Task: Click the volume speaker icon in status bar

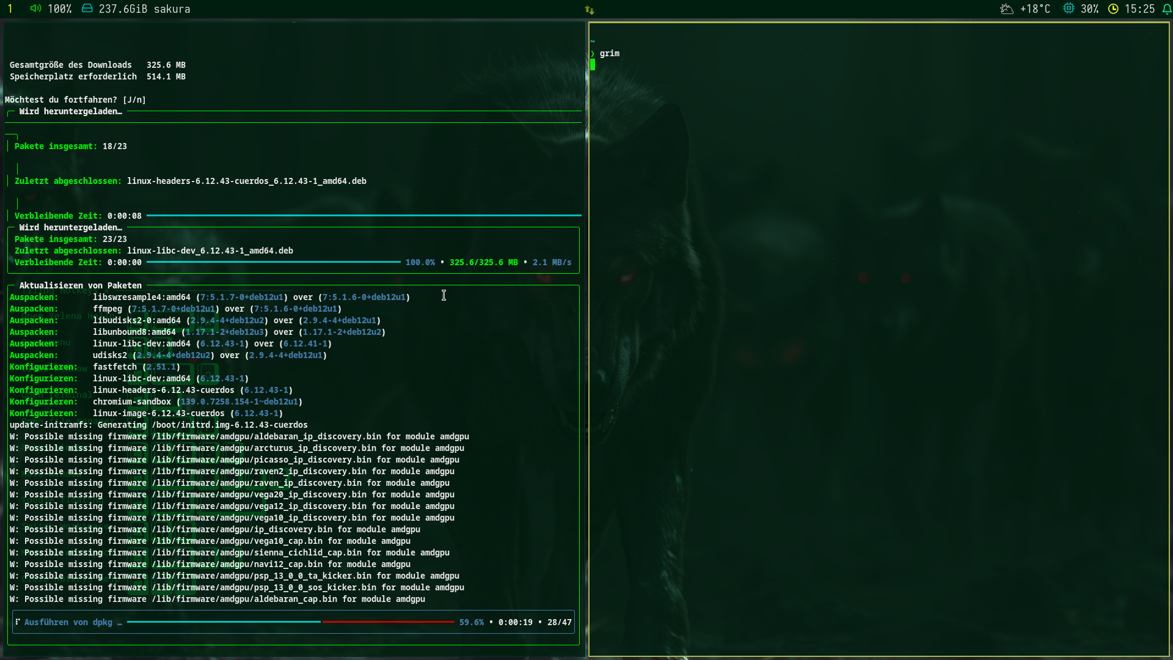Action: [x=35, y=9]
